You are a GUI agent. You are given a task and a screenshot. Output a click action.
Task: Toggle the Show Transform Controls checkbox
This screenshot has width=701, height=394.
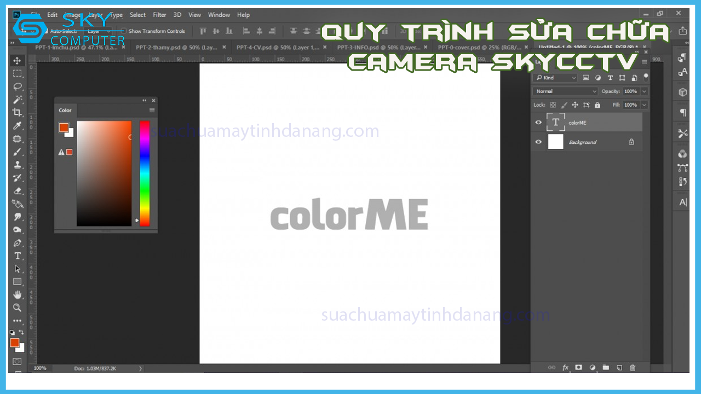pyautogui.click(x=124, y=31)
